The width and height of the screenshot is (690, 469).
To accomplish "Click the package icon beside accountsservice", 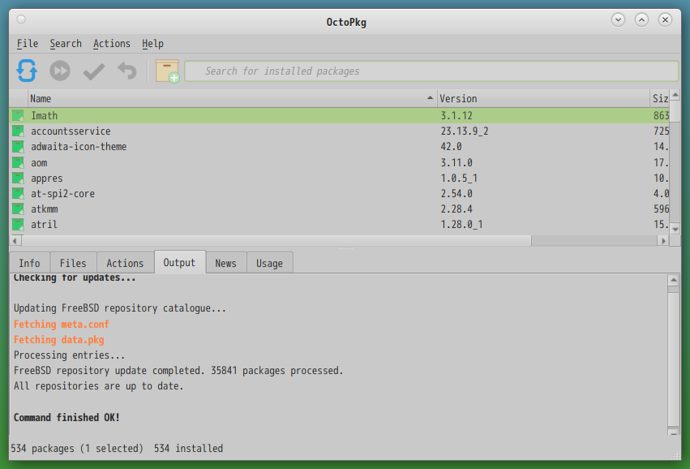I will pos(18,131).
